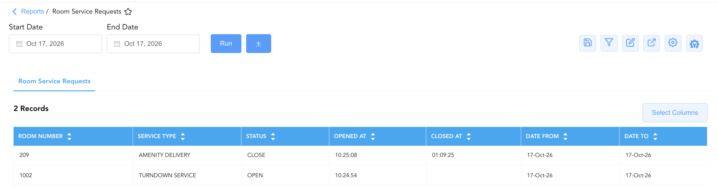Sort by Service Type column arrows

pyautogui.click(x=183, y=136)
